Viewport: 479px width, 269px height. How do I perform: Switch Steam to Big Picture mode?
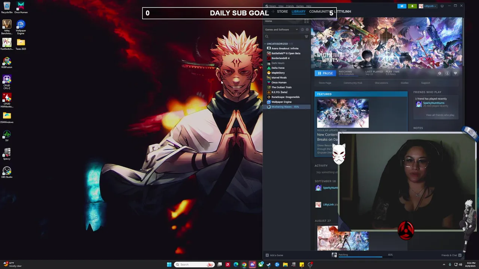tap(442, 6)
